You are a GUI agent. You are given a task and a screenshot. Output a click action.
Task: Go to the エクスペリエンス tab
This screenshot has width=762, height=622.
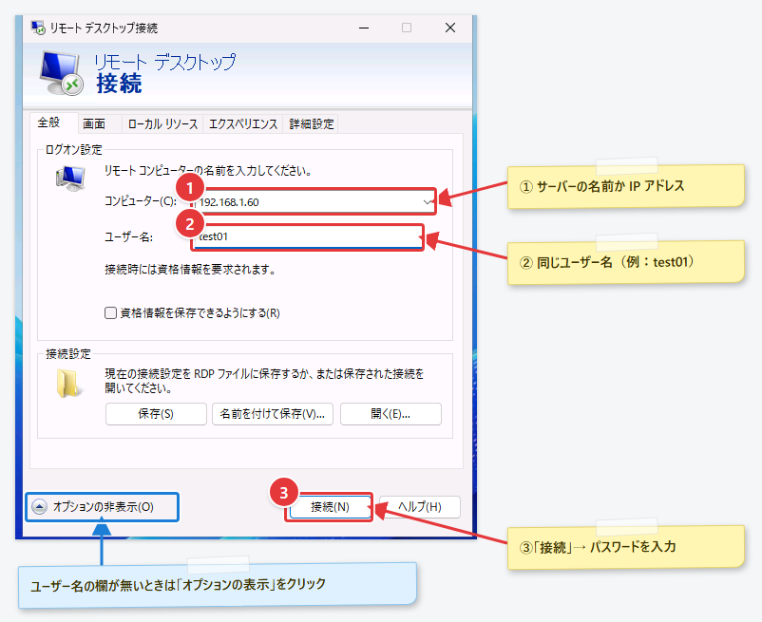[x=243, y=124]
